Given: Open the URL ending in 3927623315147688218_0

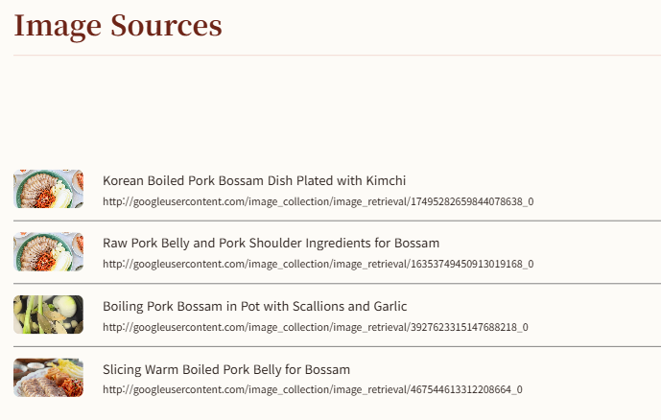Looking at the screenshot, I should click(x=316, y=327).
